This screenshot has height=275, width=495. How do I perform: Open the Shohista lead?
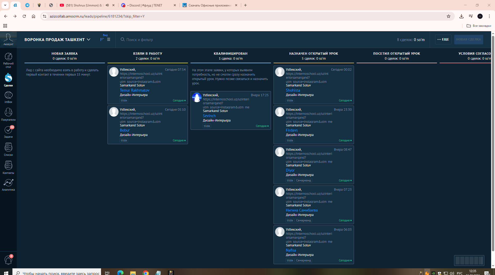[x=293, y=90]
